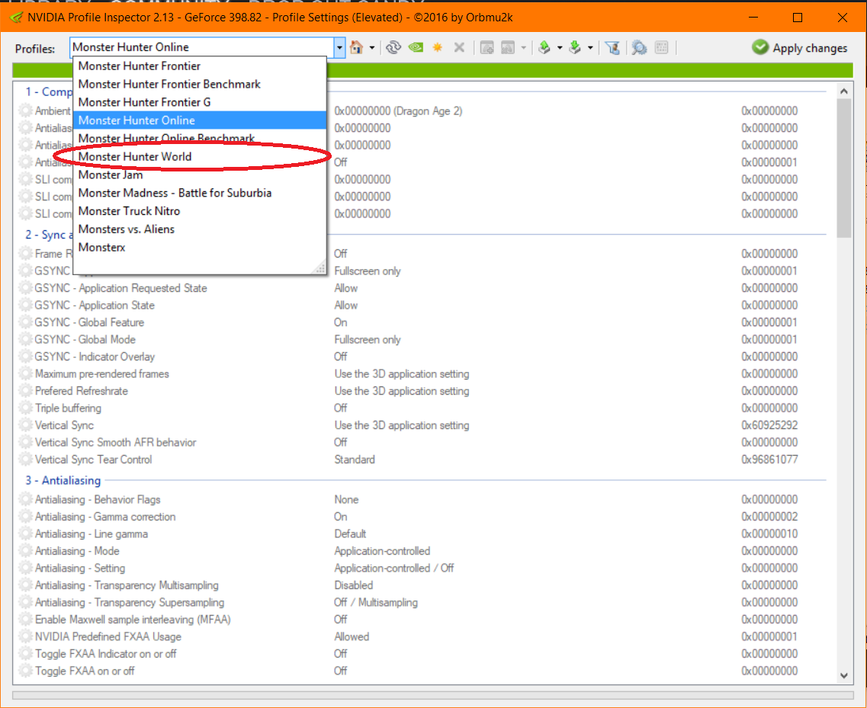Click gear icon beside Vertical Sync Tear Control
The width and height of the screenshot is (867, 708).
pos(25,460)
